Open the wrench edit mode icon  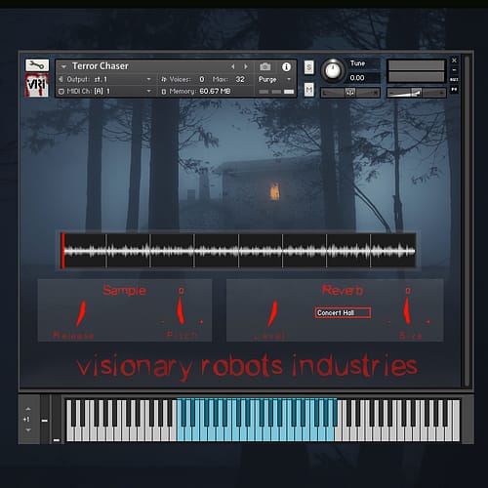click(x=37, y=65)
